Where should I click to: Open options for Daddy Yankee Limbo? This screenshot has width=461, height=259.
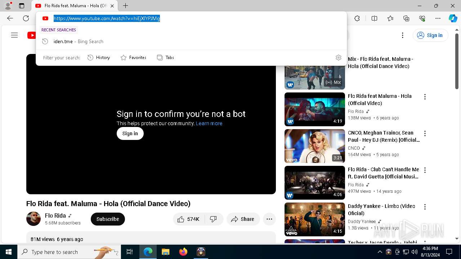(425, 207)
